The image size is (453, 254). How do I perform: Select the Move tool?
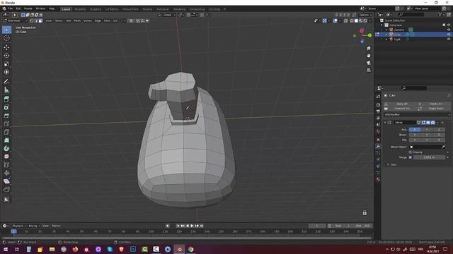[x=6, y=47]
